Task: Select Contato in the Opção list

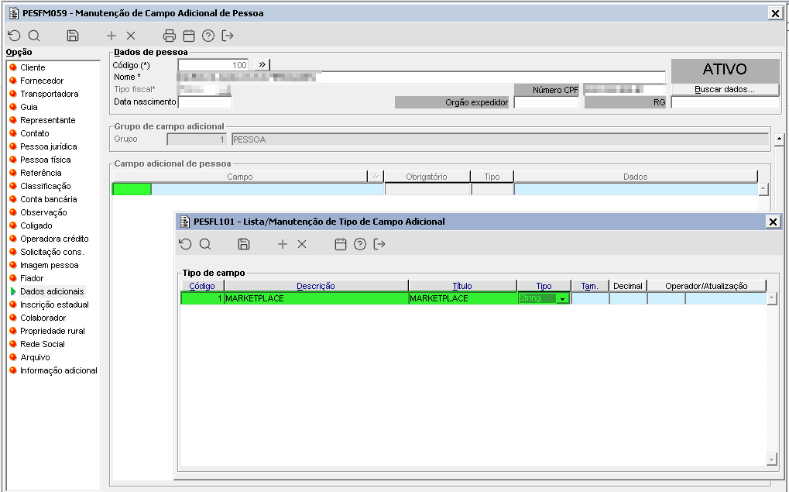Action: click(x=35, y=133)
